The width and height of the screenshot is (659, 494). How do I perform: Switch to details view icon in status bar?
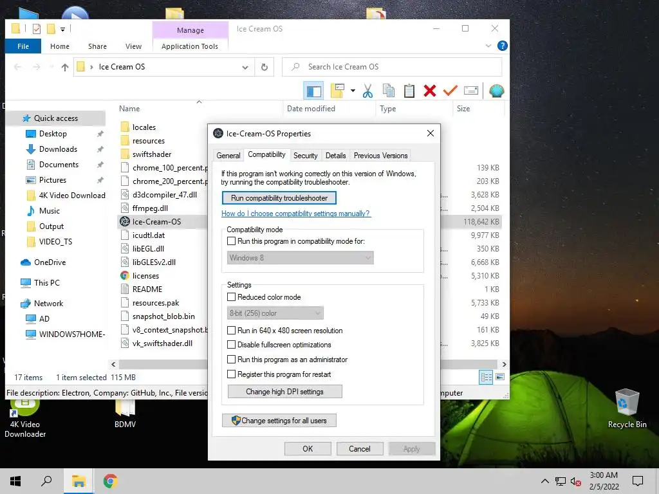(x=486, y=377)
